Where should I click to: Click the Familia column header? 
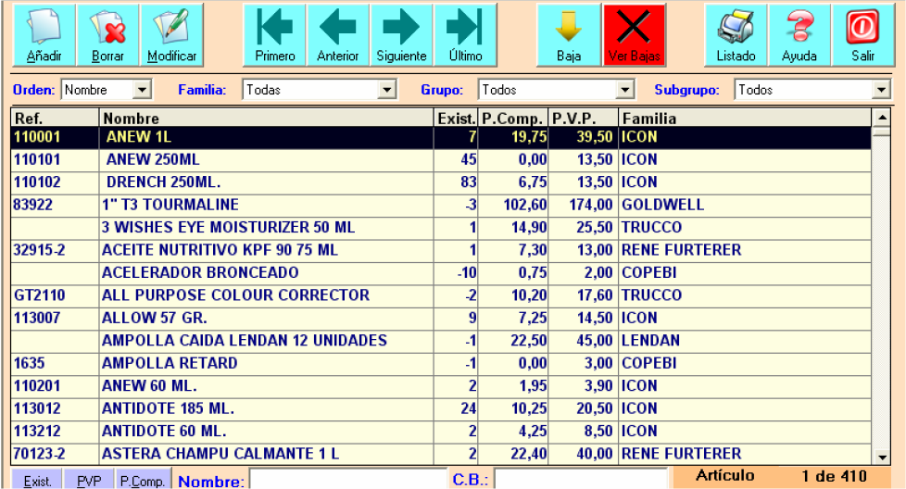(x=745, y=119)
